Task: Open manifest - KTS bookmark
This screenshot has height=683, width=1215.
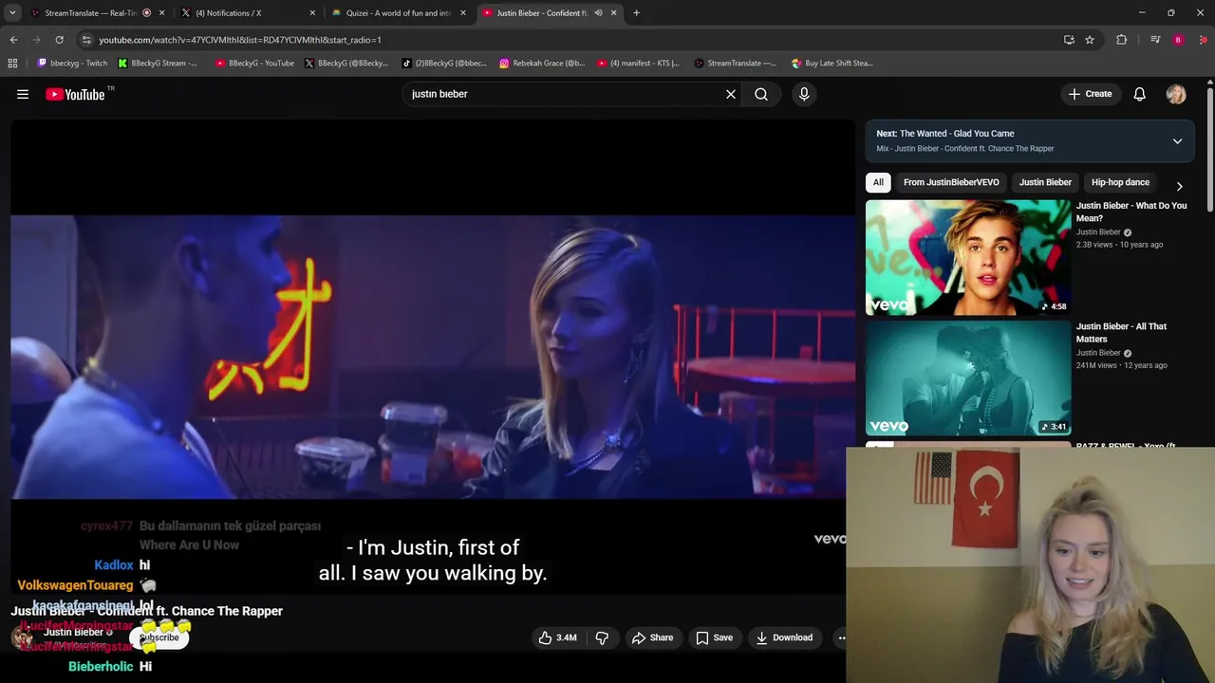Action: tap(639, 64)
